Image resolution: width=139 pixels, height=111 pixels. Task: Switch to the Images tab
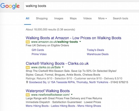pyautogui.click(x=59, y=18)
